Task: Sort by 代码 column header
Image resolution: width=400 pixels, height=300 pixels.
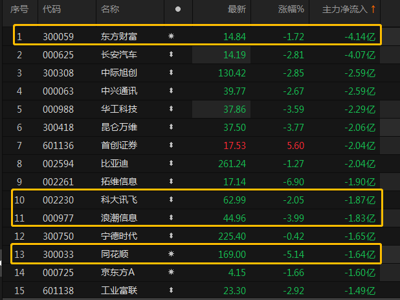Action: click(x=52, y=9)
